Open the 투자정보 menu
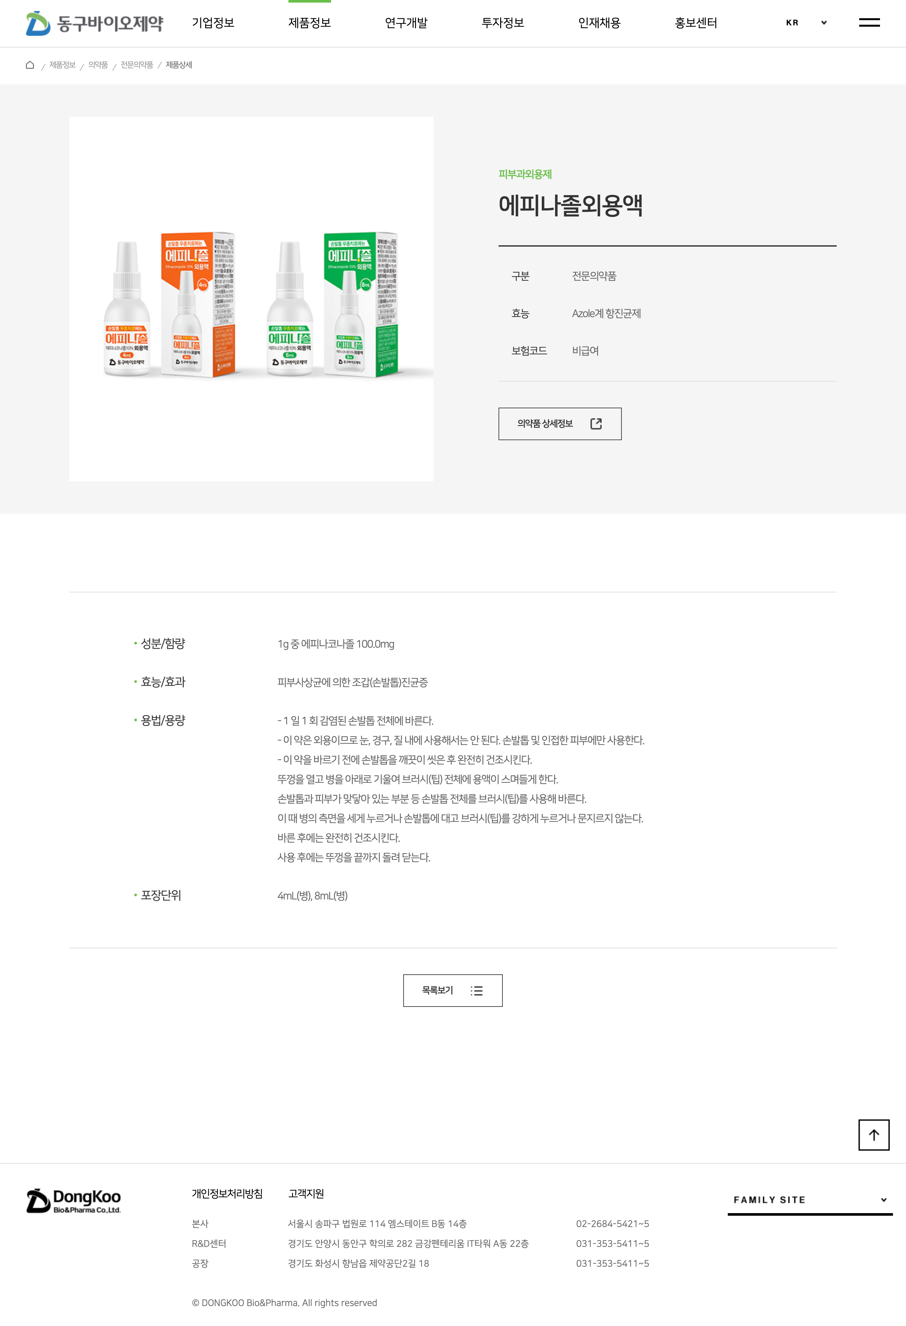The width and height of the screenshot is (906, 1326). (503, 23)
